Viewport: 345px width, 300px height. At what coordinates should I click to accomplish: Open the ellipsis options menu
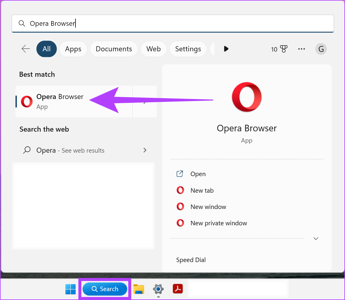pos(302,49)
